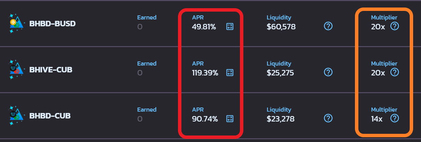Screen dimensions: 421x142
Task: Click liquidity help icon in BHBD-CUB row
Action: [328, 118]
